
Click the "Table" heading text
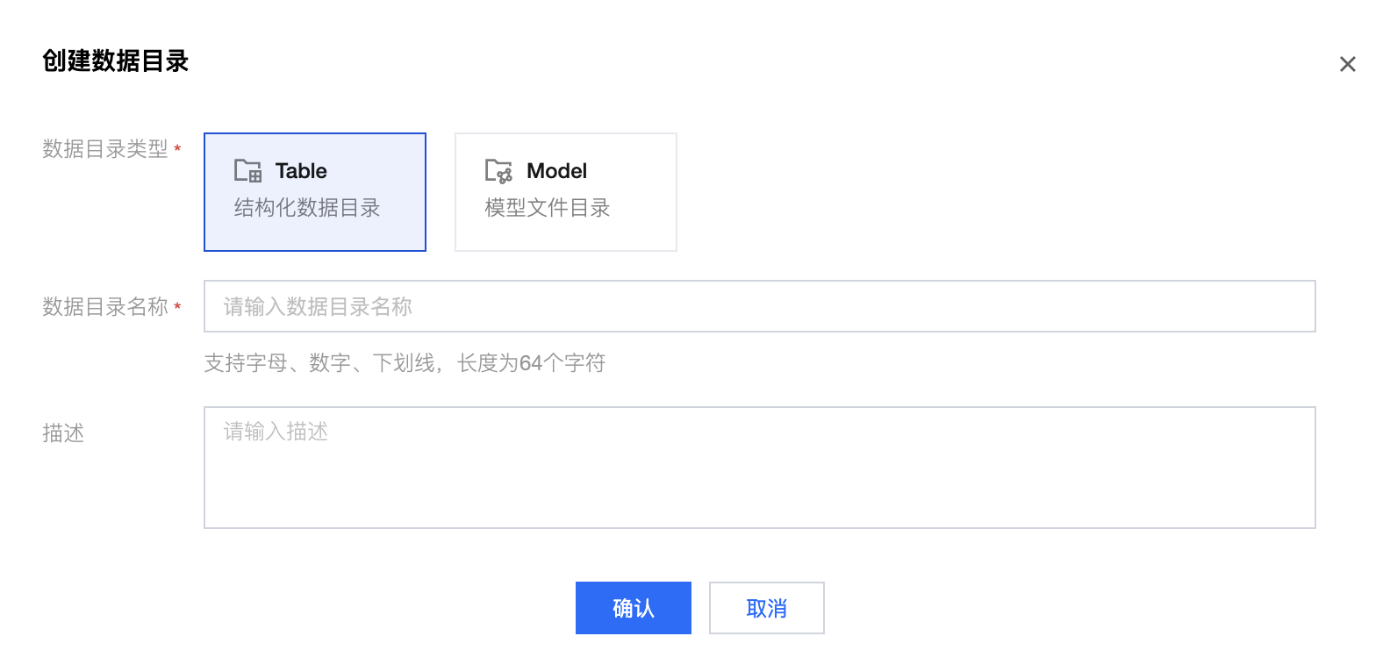(301, 171)
